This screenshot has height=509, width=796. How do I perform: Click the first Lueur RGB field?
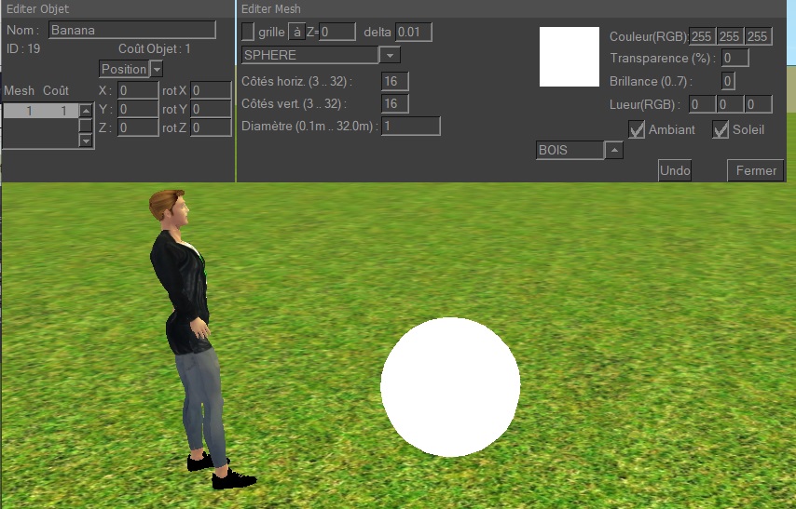[x=702, y=104]
